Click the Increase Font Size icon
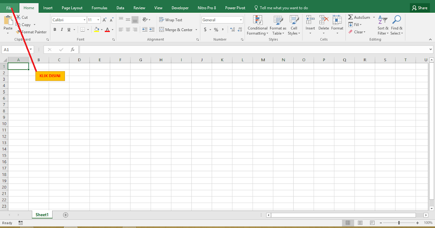 click(104, 20)
